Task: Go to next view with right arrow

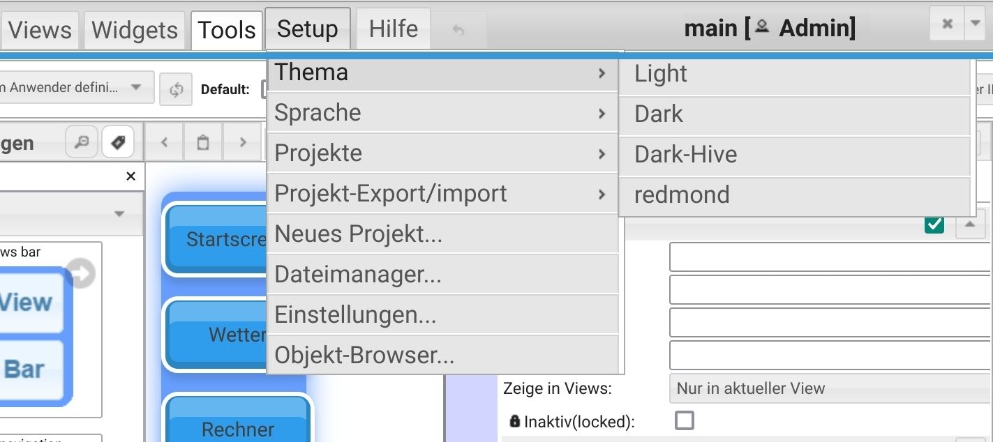Action: point(242,142)
